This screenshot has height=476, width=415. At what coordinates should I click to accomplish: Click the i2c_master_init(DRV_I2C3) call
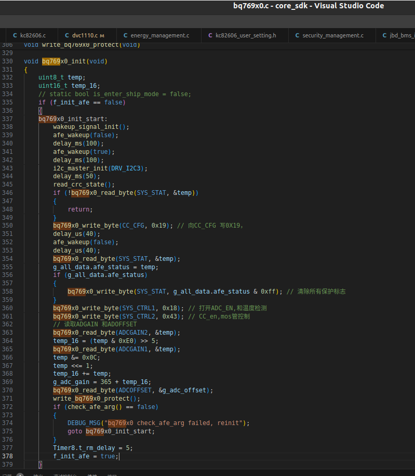pyautogui.click(x=100, y=168)
